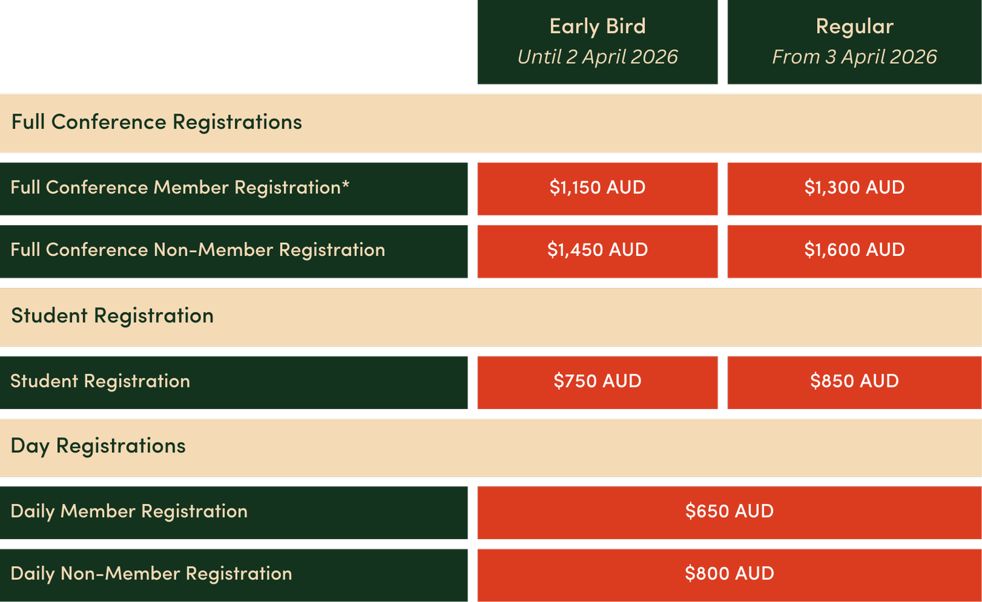Select the $1,450 AUD non-member price
The image size is (982, 602).
[x=597, y=251]
